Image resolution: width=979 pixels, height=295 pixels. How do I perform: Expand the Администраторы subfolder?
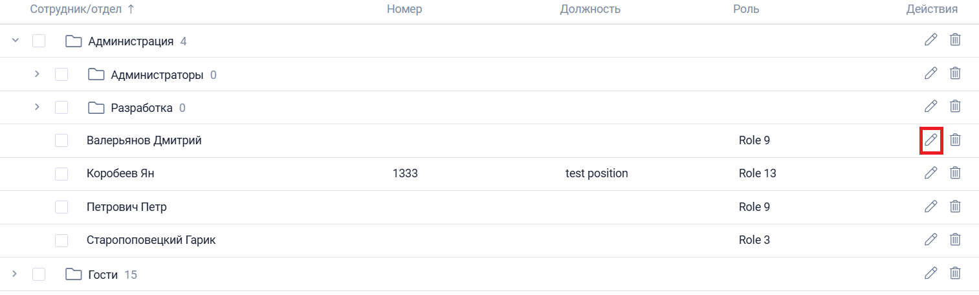(38, 74)
